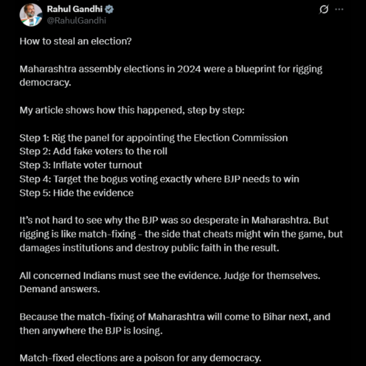
Task: Select the "My article shows how" line
Action: coord(132,110)
